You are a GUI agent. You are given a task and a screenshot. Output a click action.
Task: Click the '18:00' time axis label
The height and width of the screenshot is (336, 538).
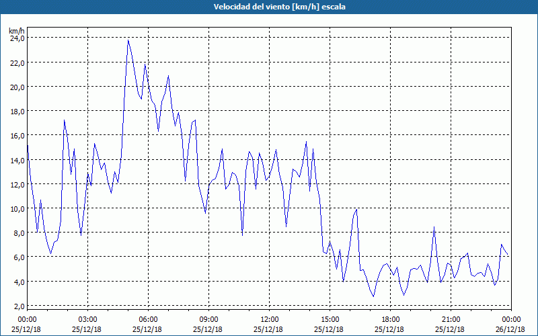[x=390, y=320]
